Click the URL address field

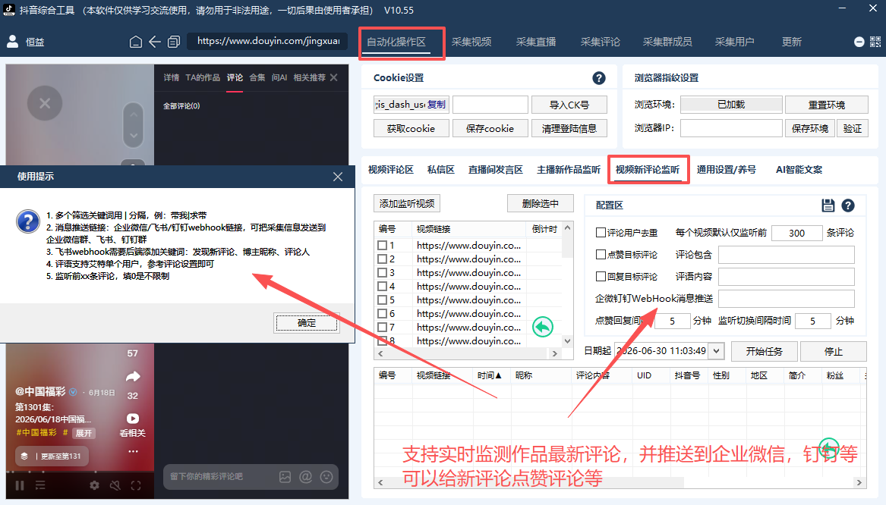coord(269,41)
